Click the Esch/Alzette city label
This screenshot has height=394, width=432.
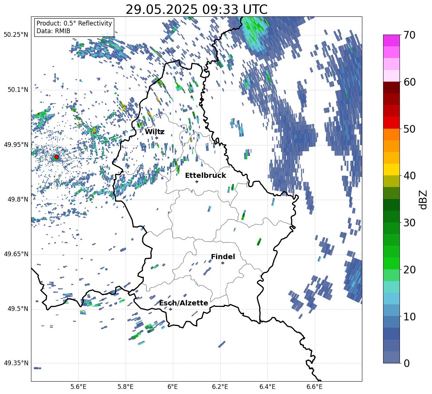tap(184, 303)
